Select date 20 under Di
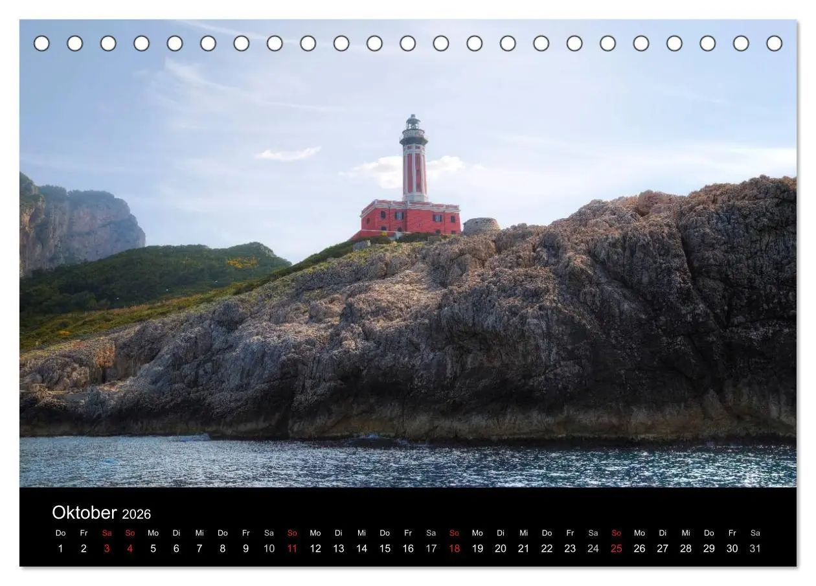Image resolution: width=816 pixels, height=586 pixels. (501, 548)
